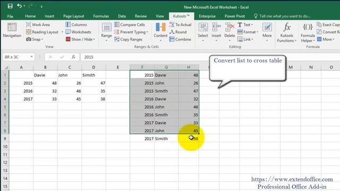Open the More editing tools menu
Screen dimensions: 340x191
pyautogui.click(x=267, y=32)
